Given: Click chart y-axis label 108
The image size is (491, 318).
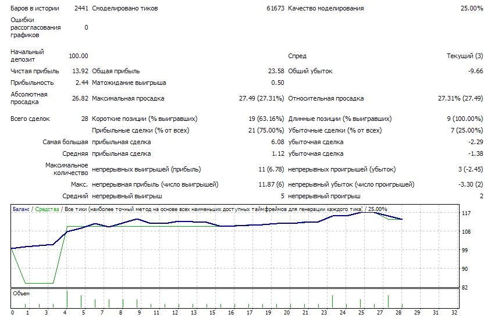Looking at the screenshot, I should (466, 232).
